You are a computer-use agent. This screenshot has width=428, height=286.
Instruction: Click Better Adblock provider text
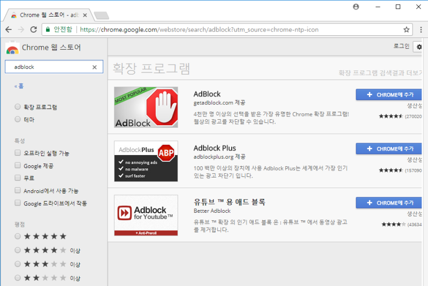[212, 211]
